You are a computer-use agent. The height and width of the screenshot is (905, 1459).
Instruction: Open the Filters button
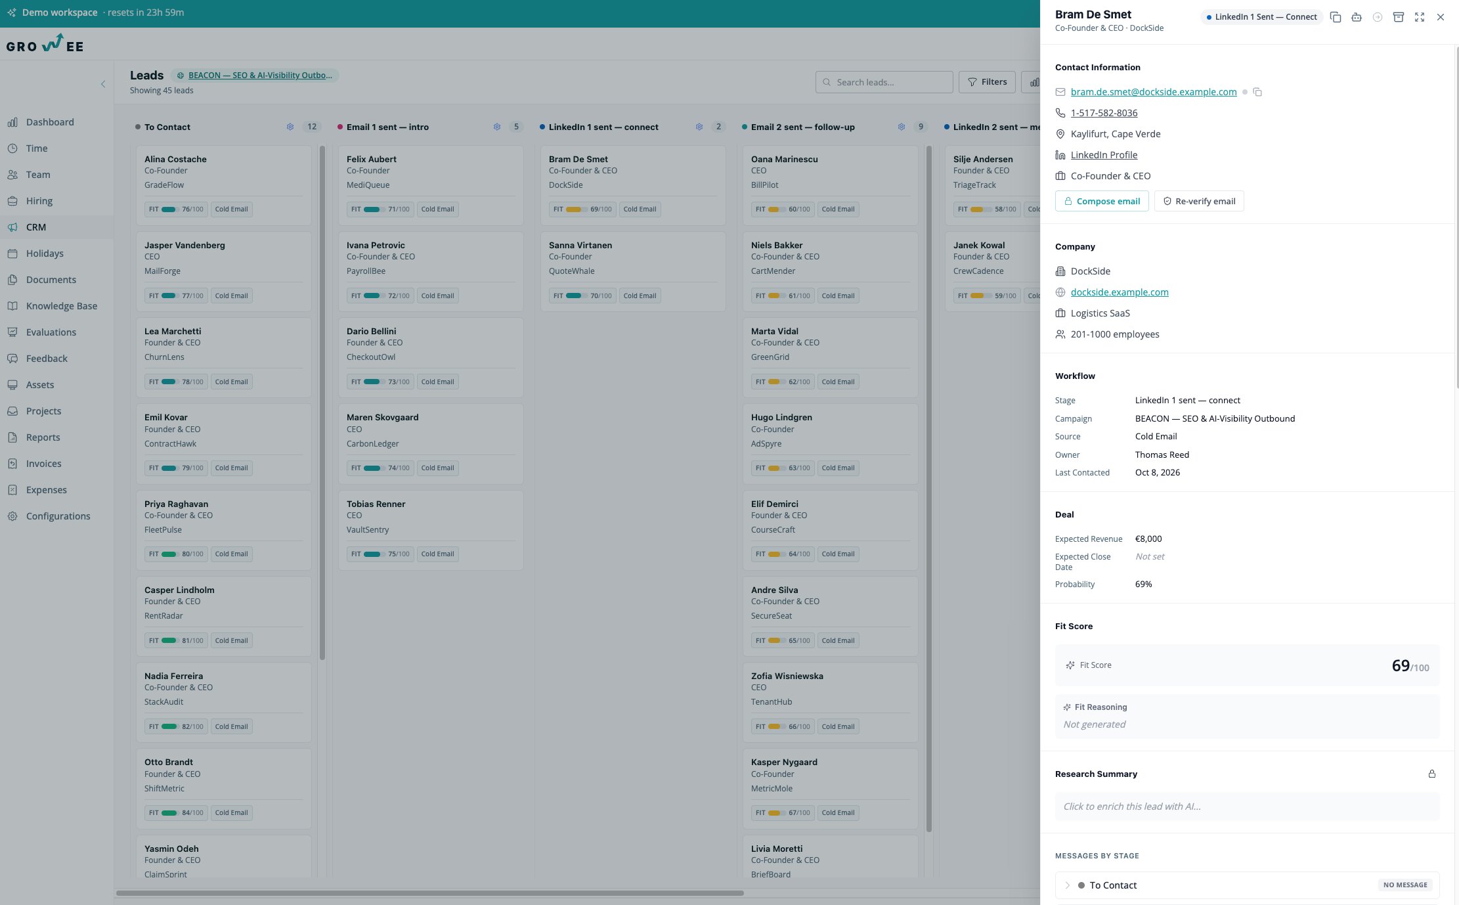coord(987,82)
